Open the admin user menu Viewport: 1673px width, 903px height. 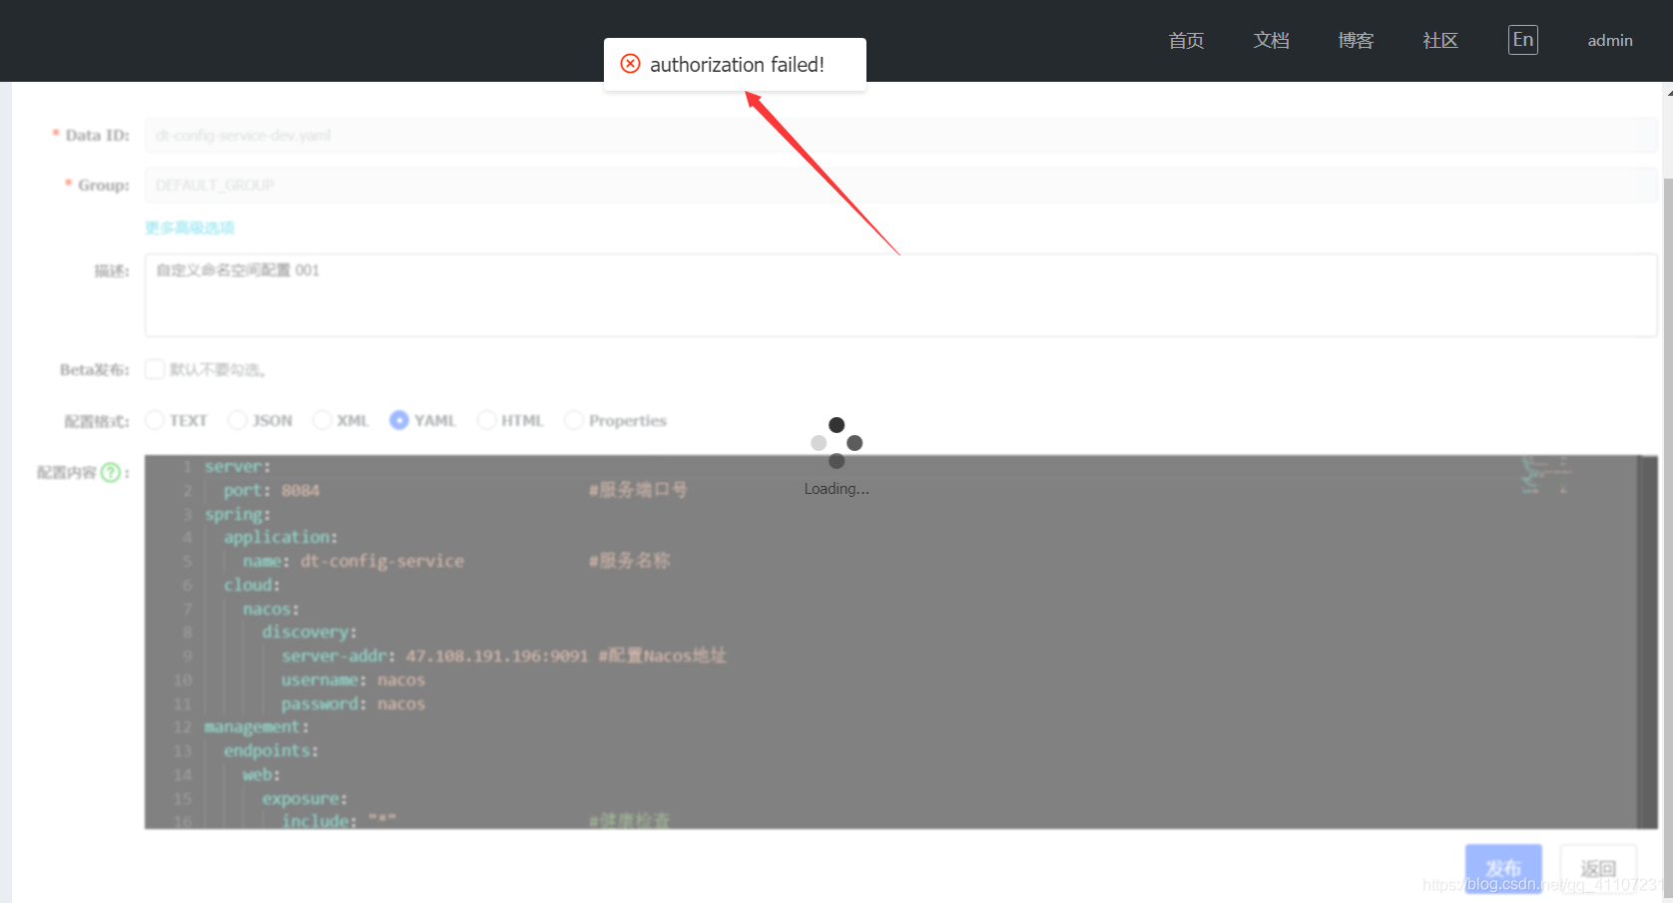(1610, 40)
